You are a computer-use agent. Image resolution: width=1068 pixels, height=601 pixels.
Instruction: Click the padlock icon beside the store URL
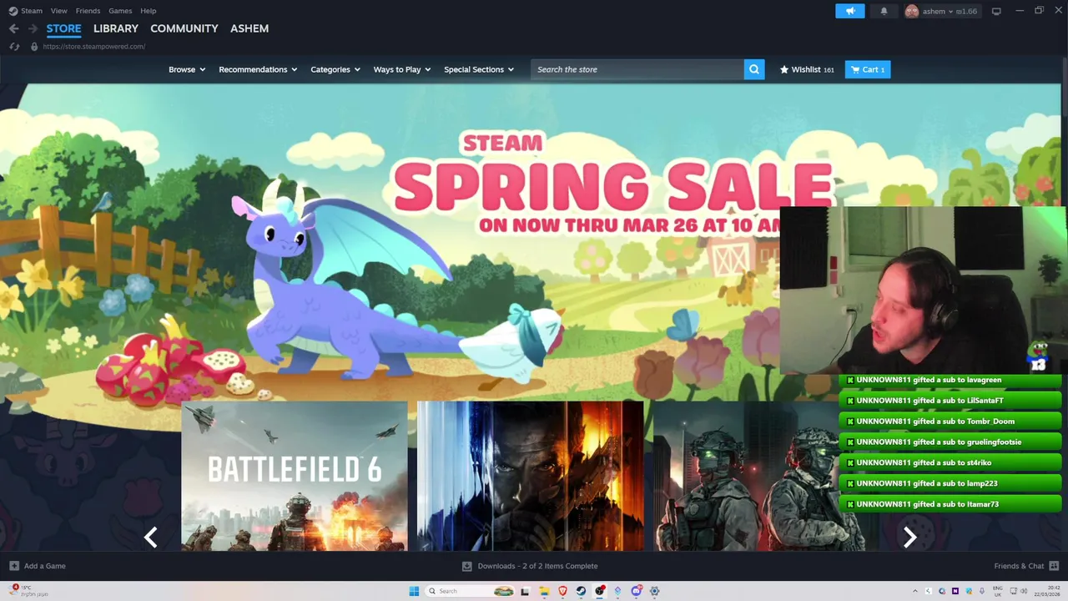click(34, 47)
